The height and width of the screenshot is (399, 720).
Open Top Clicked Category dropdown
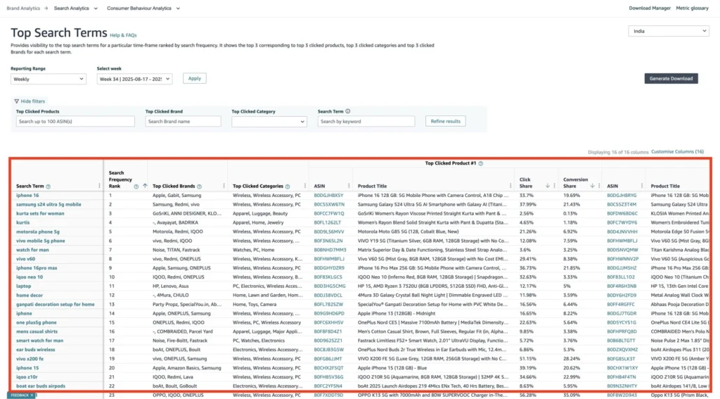pyautogui.click(x=269, y=121)
